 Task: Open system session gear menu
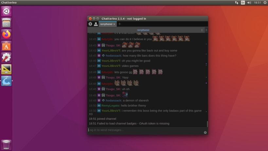(x=265, y=3)
